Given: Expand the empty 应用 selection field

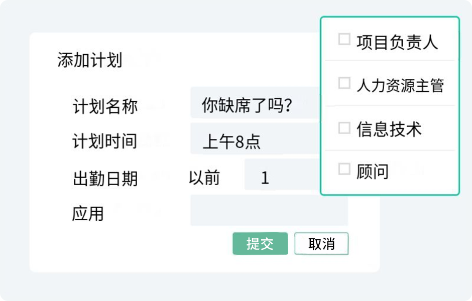Looking at the screenshot, I should [269, 211].
